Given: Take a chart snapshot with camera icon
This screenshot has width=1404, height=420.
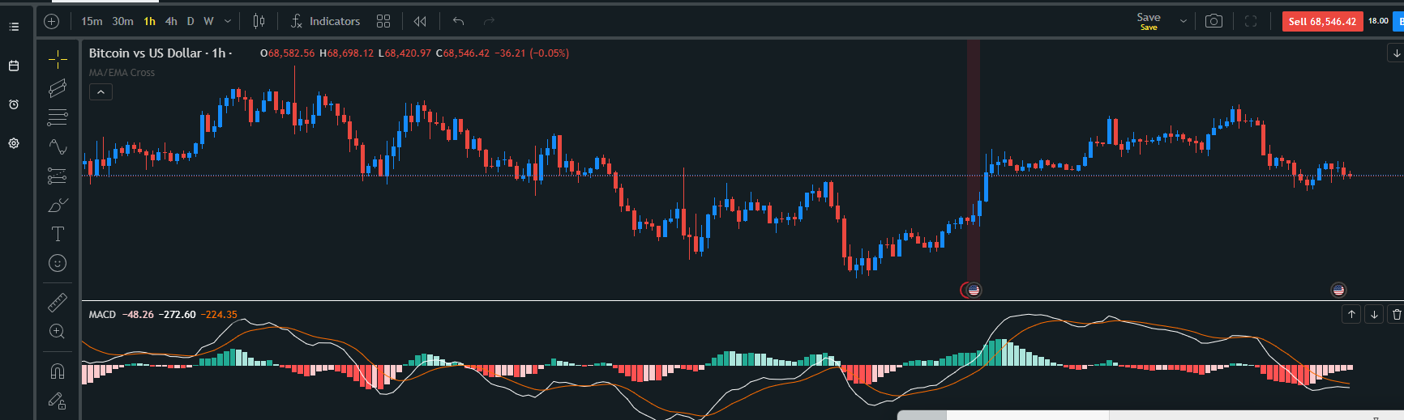Looking at the screenshot, I should coord(1214,21).
